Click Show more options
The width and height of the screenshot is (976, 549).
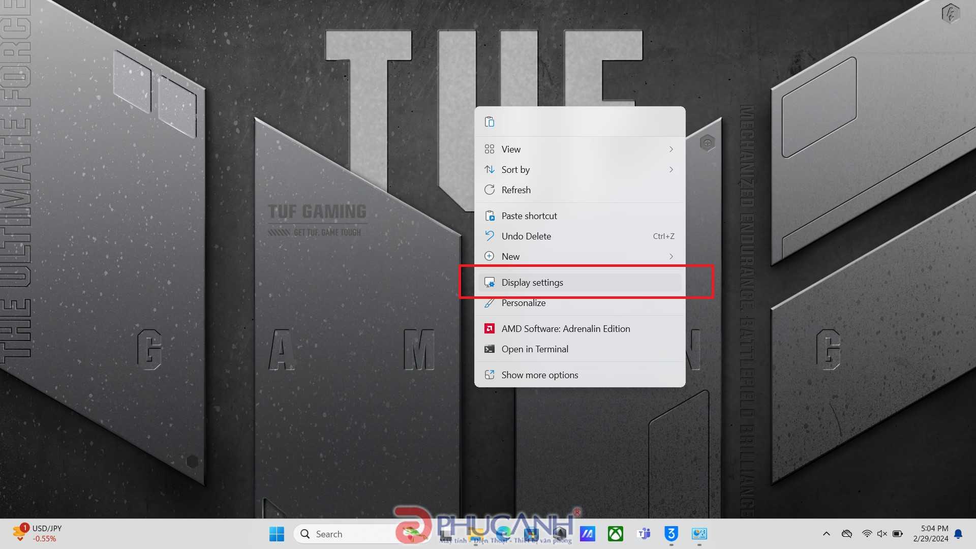coord(579,375)
